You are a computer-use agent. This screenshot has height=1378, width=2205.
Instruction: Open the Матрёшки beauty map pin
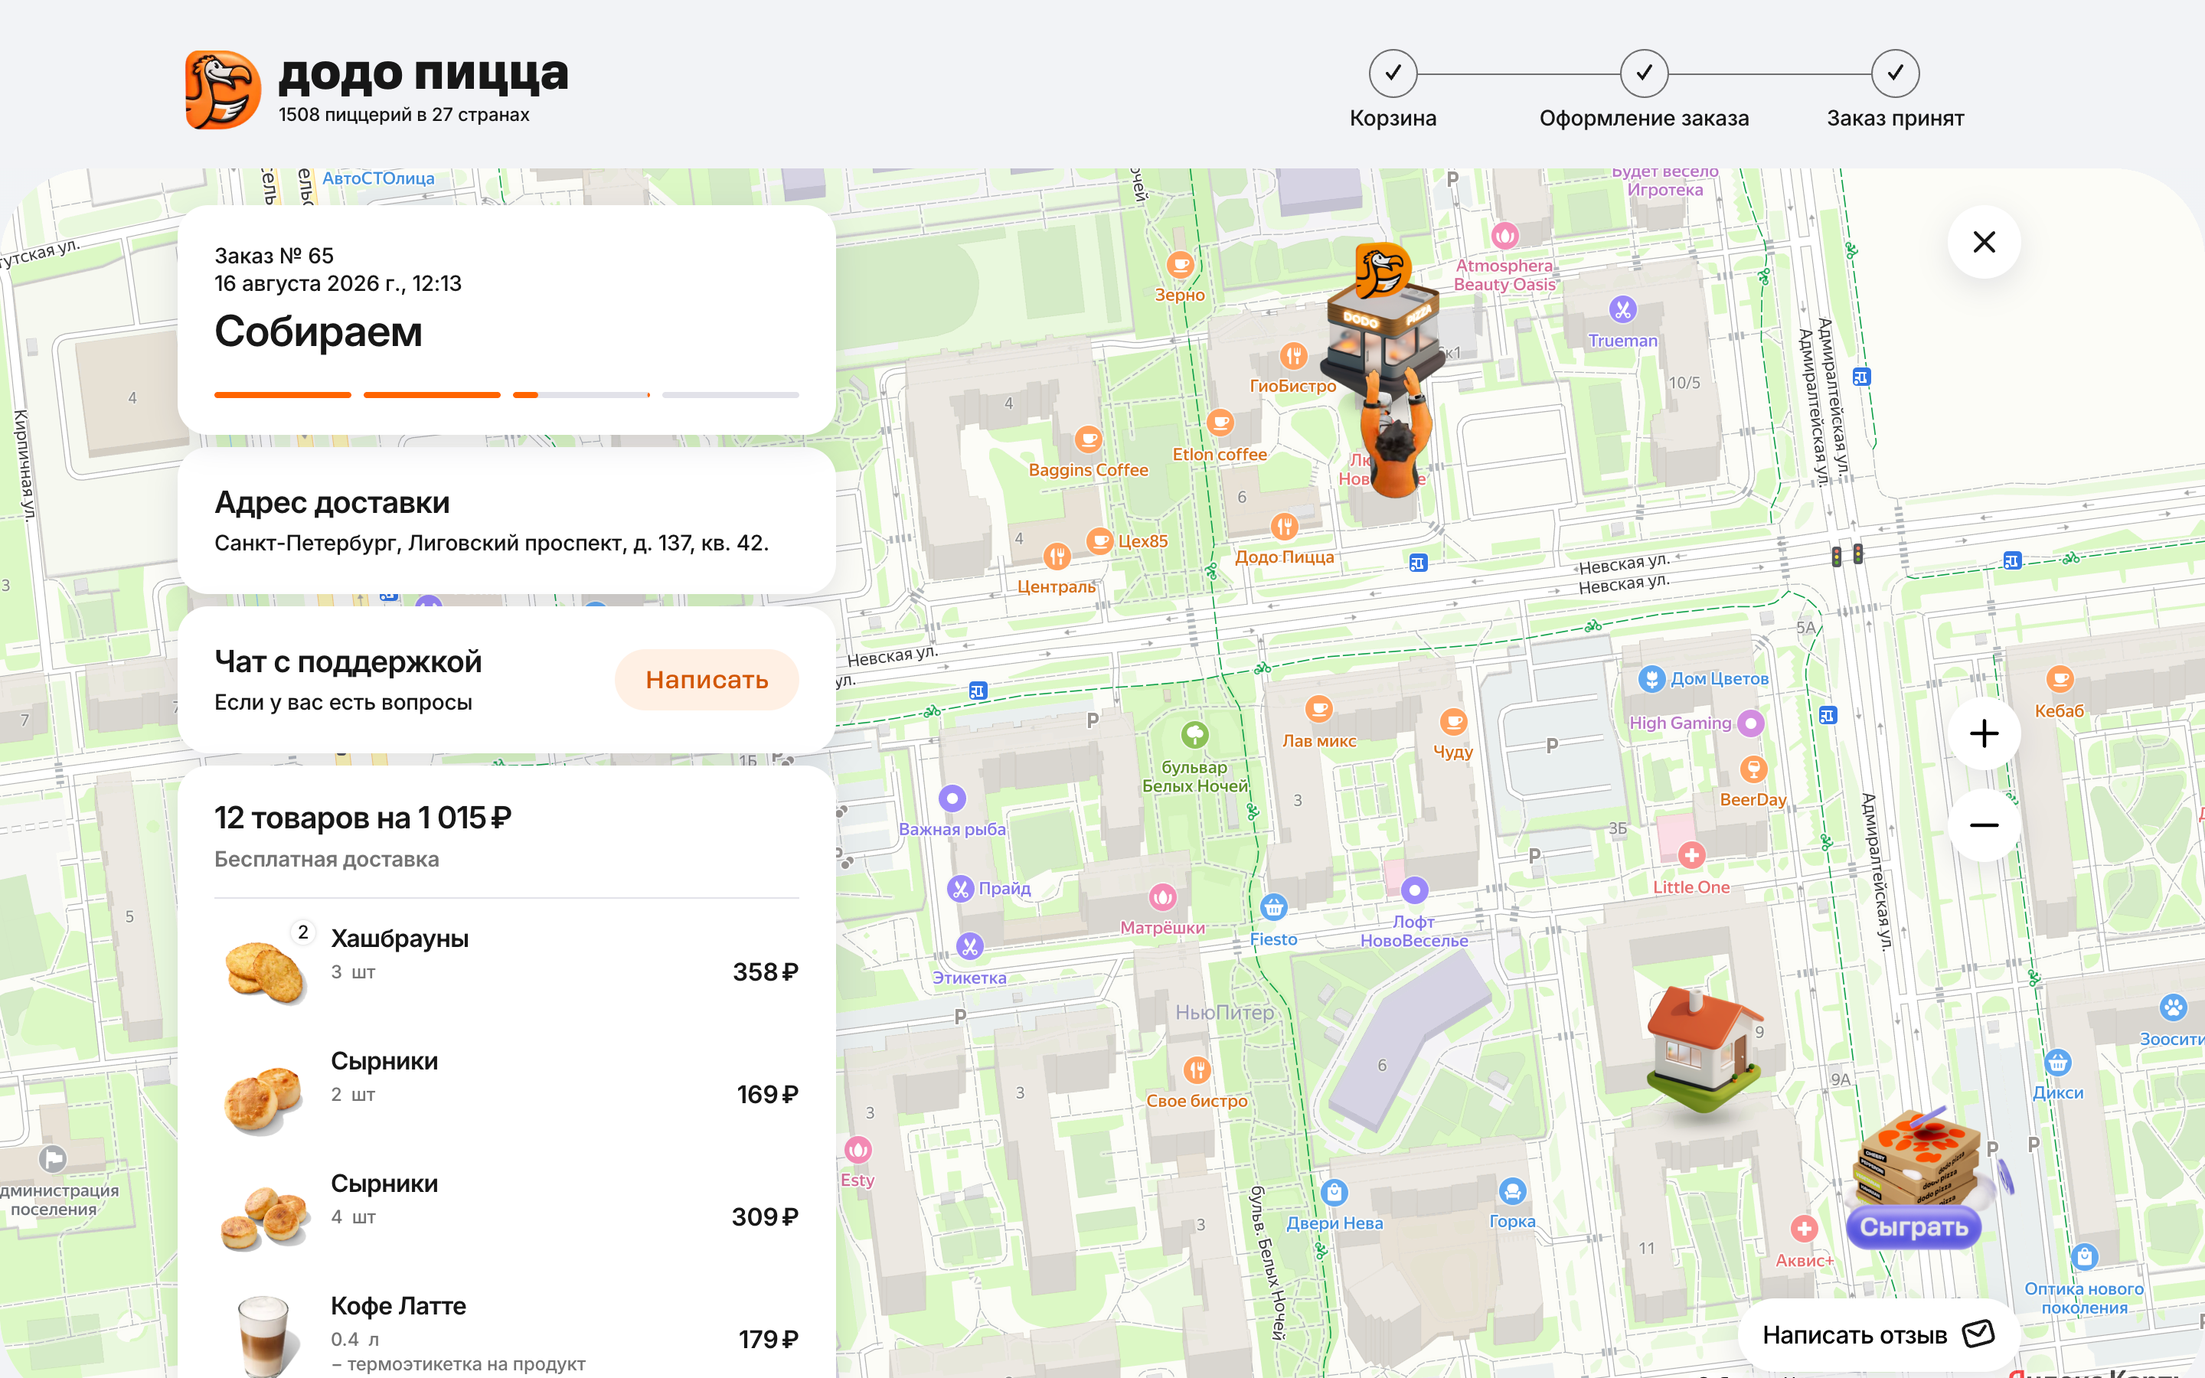1161,898
